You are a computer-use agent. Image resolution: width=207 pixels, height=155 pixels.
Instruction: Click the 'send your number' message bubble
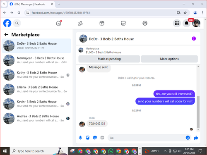tap(165, 101)
